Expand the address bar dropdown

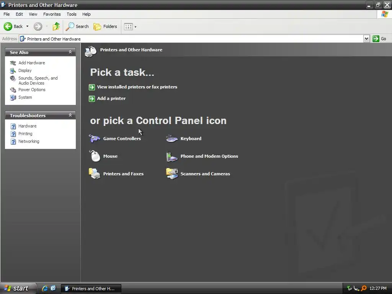tap(366, 39)
